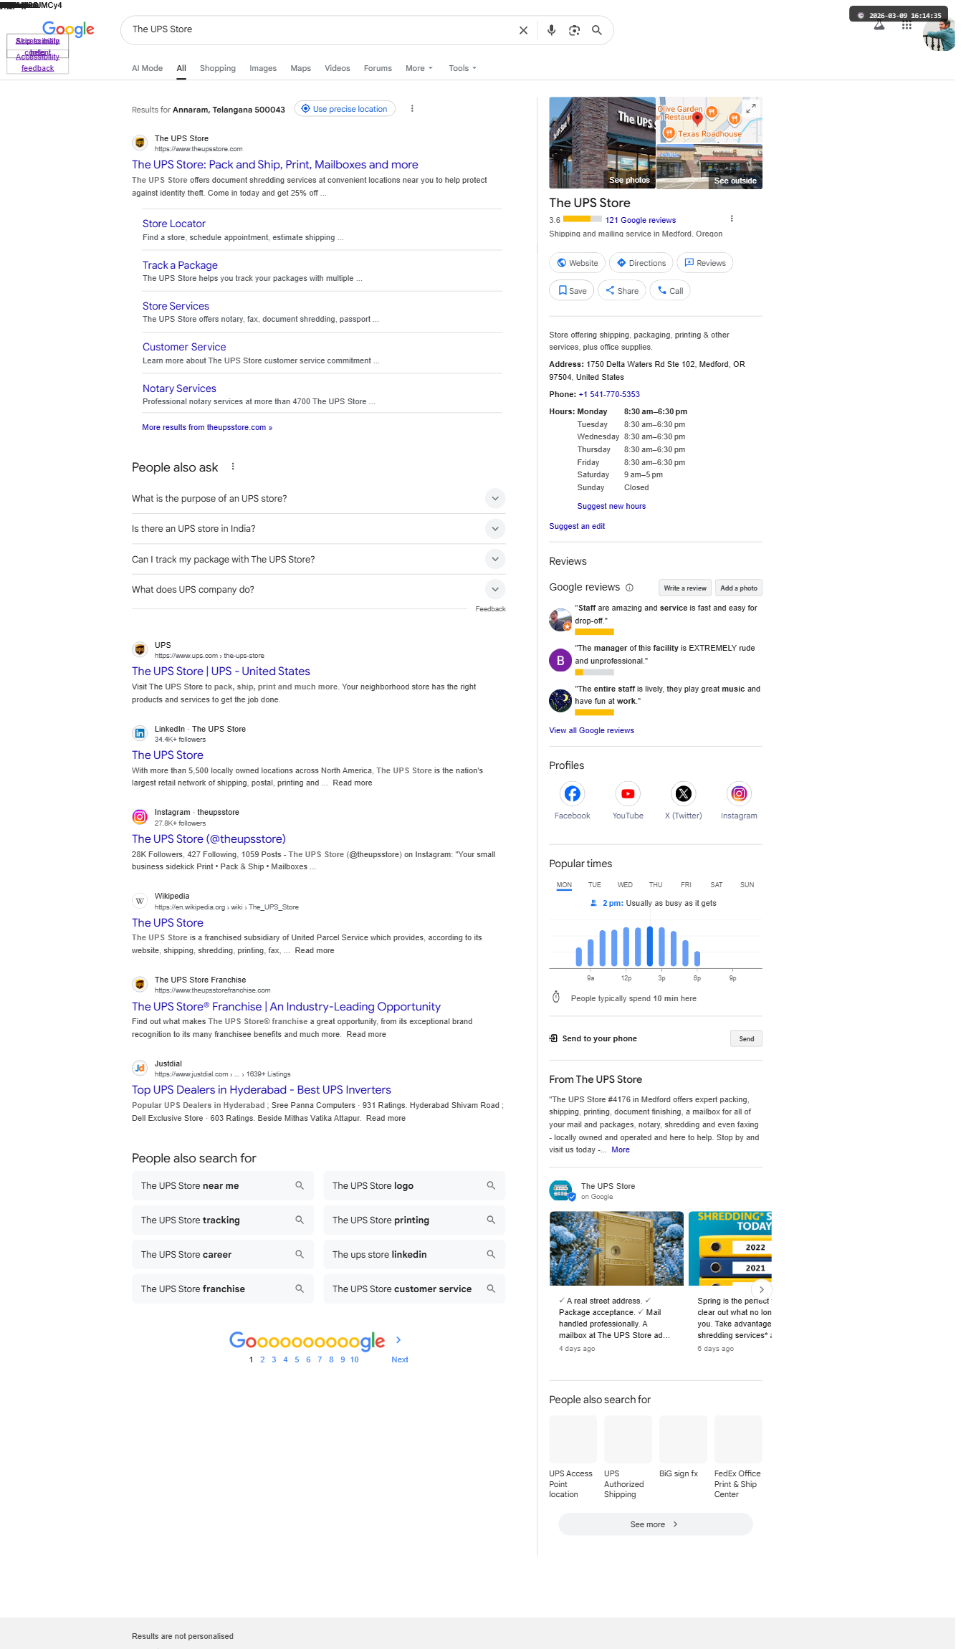Open '121 Google reviews' link
This screenshot has height=1649, width=966.
tap(640, 220)
